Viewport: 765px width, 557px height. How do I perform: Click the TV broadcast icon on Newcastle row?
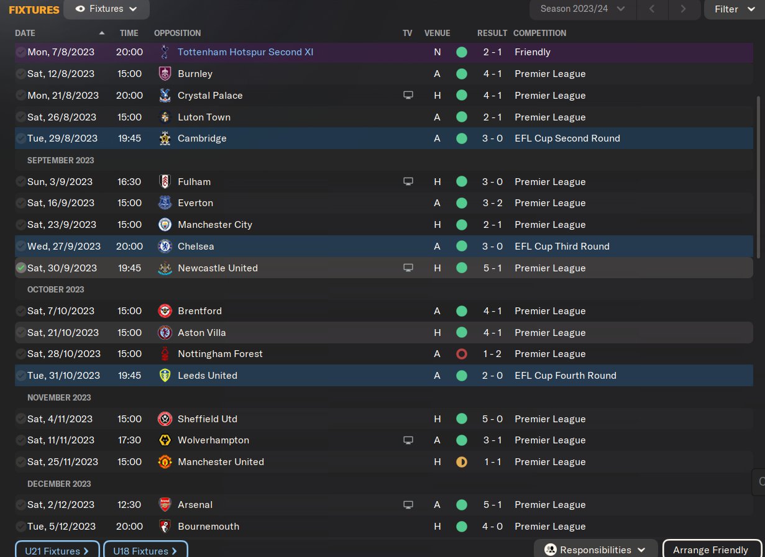coord(408,268)
